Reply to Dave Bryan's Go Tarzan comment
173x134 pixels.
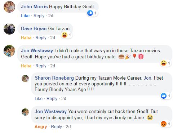[x=41, y=38]
